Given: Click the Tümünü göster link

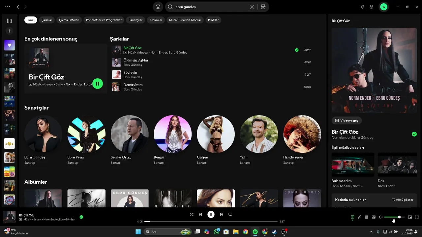Looking at the screenshot, I should pyautogui.click(x=403, y=200).
